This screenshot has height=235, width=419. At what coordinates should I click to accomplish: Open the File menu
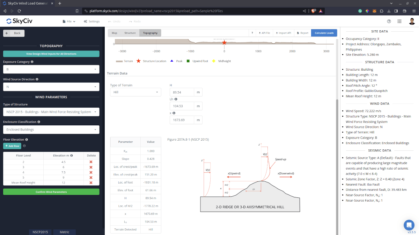click(x=69, y=21)
